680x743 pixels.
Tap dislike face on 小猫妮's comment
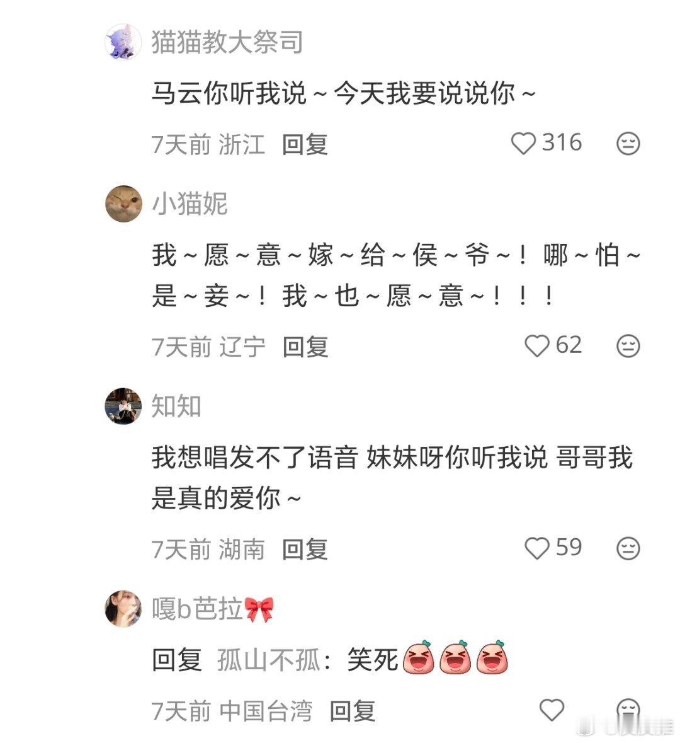pos(628,345)
